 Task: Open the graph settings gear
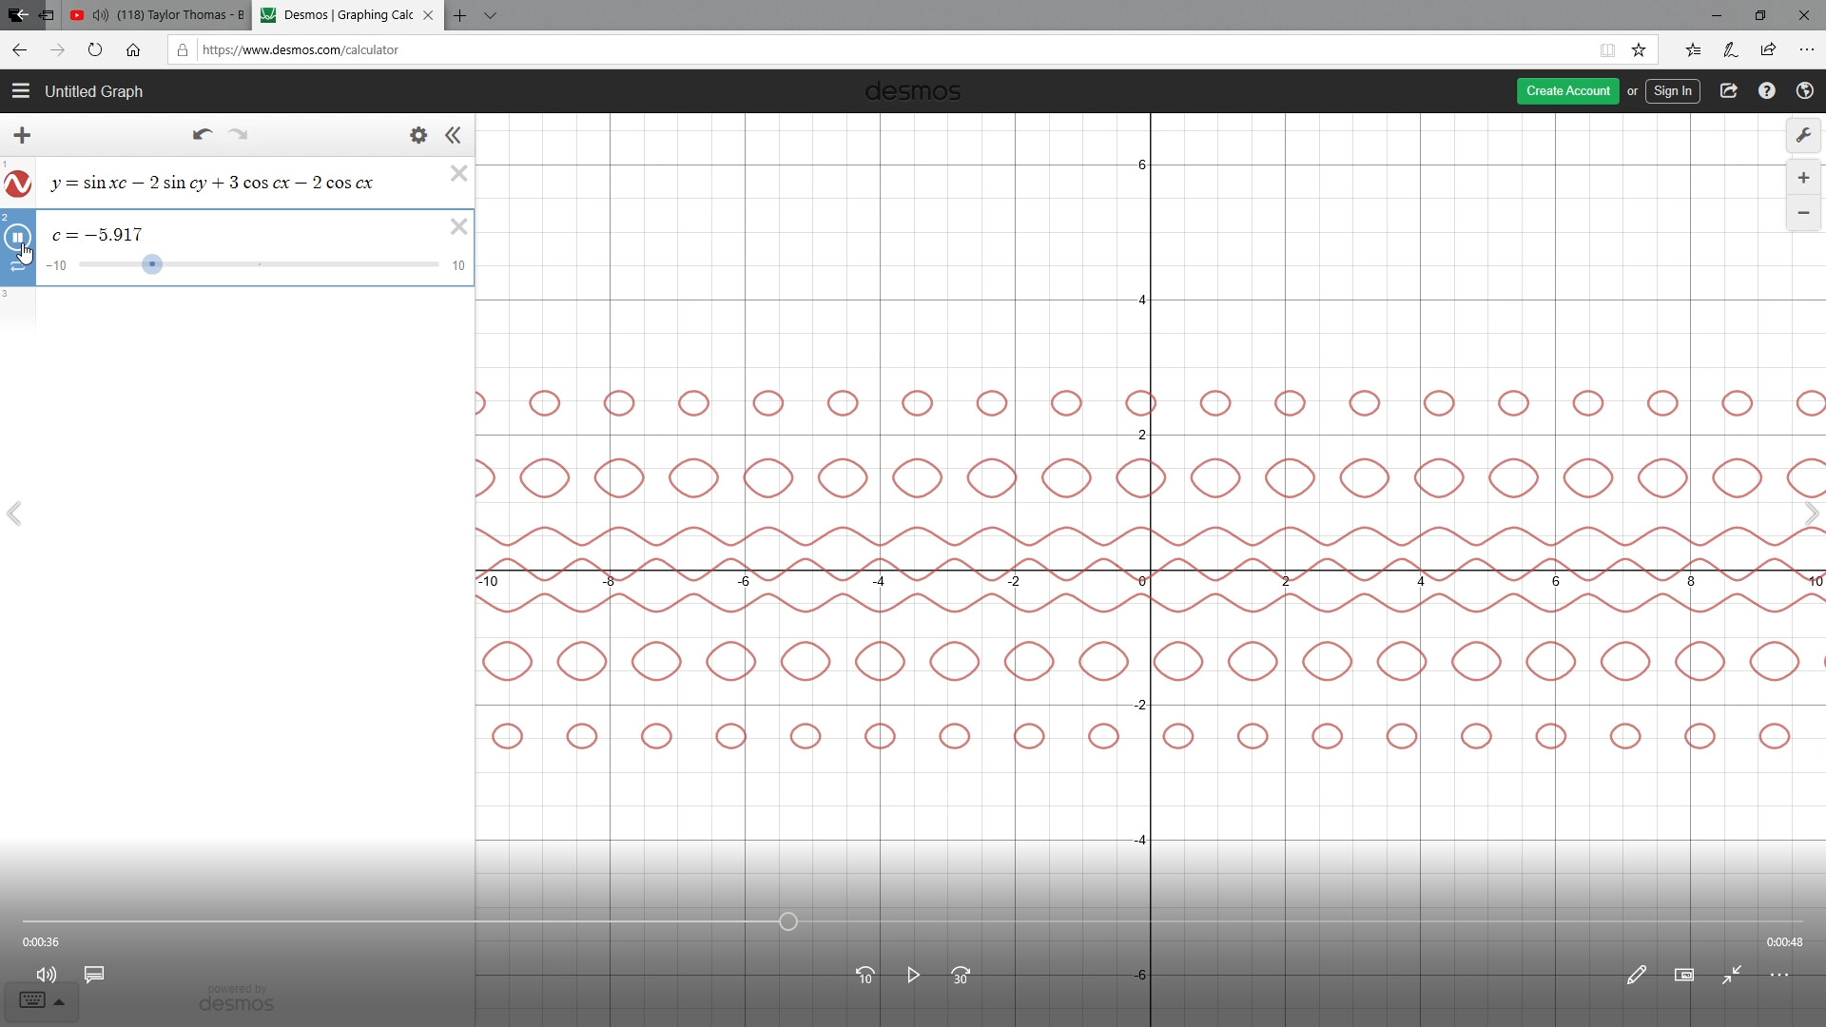(418, 135)
